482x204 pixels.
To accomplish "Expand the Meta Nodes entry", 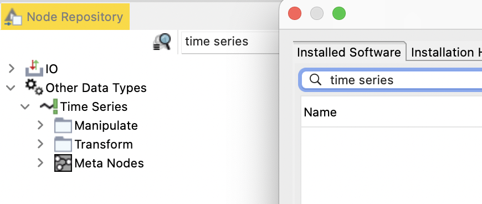I will (40, 163).
